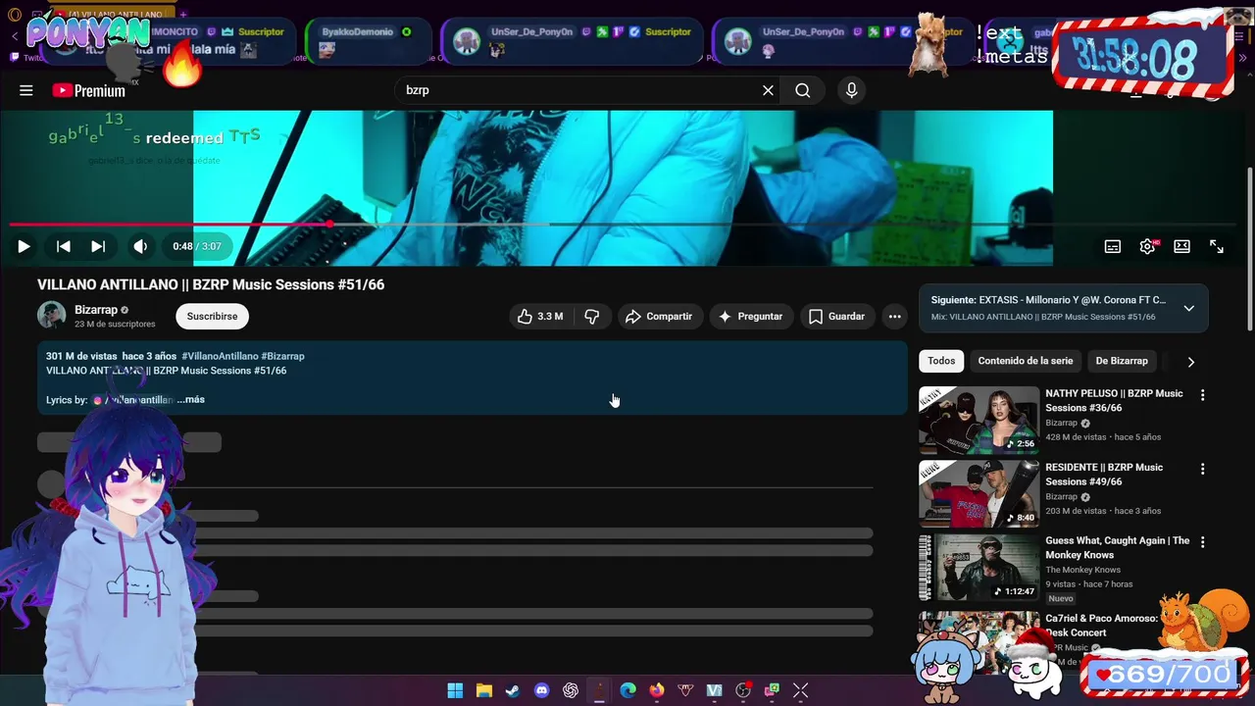Open NATHY PELUSO BZRP Music Sessions title
The image size is (1255, 706).
click(x=1114, y=400)
